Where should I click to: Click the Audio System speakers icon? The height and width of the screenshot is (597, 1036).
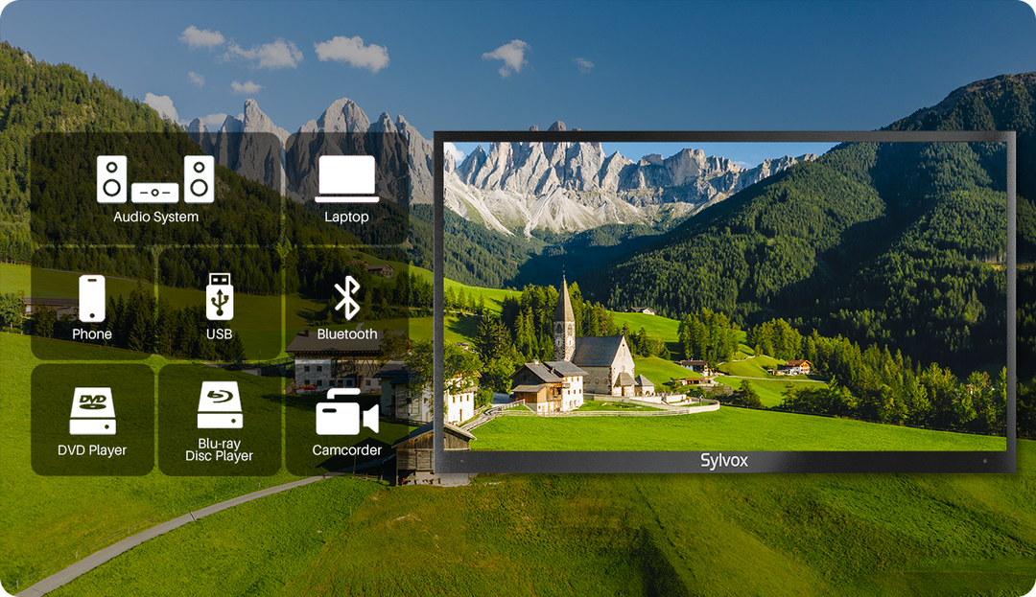[155, 179]
